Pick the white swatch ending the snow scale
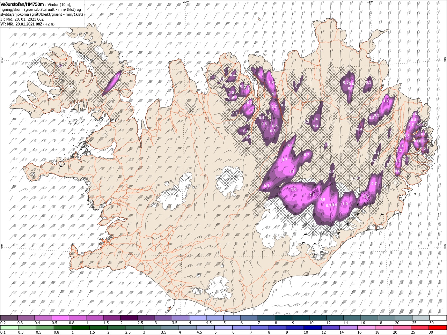The width and height of the screenshot is (447, 335). click(438, 318)
